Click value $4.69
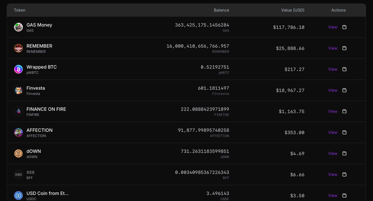Image resolution: width=373 pixels, height=201 pixels. pyautogui.click(x=298, y=153)
